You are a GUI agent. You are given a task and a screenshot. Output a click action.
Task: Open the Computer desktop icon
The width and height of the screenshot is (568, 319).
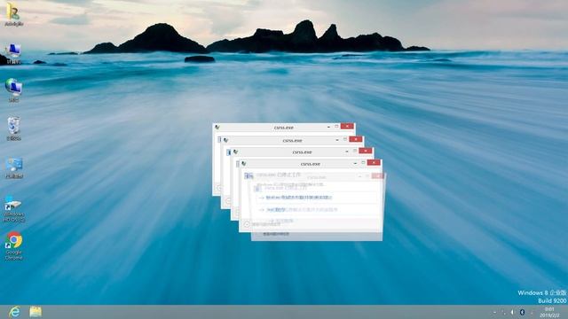(x=14, y=53)
